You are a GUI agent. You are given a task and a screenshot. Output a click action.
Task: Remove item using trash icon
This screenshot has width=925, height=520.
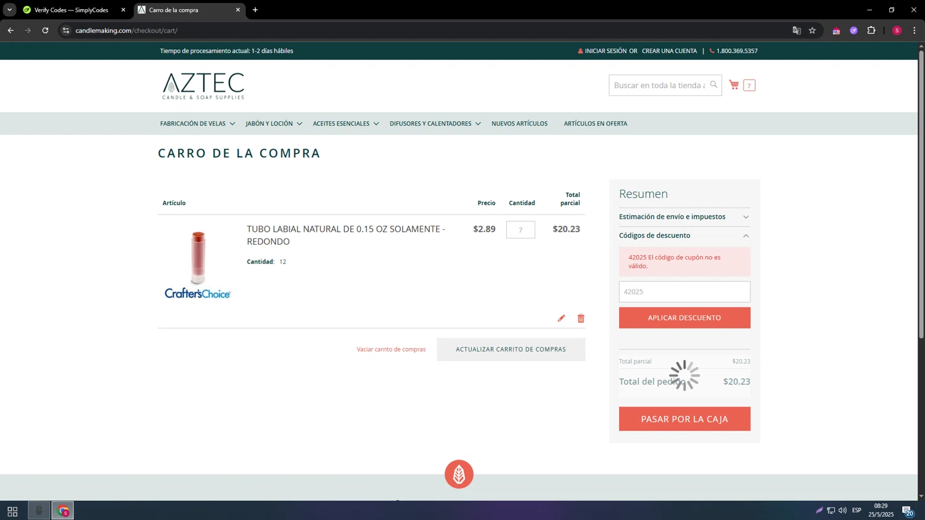pos(581,319)
